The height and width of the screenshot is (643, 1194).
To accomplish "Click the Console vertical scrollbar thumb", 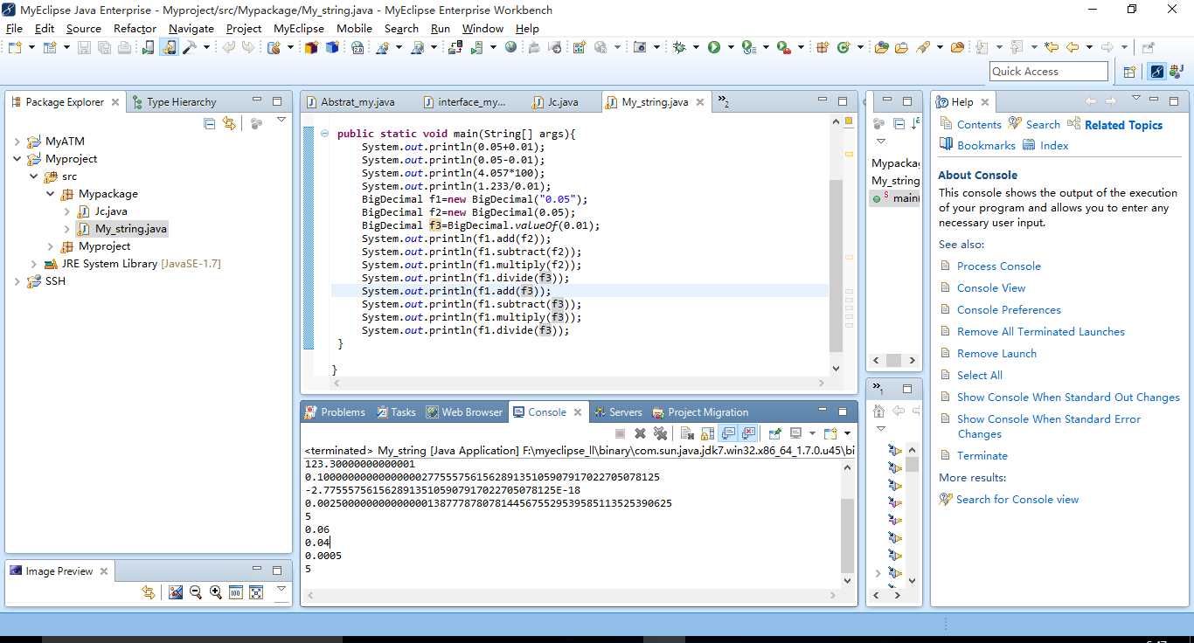I will click(x=846, y=536).
